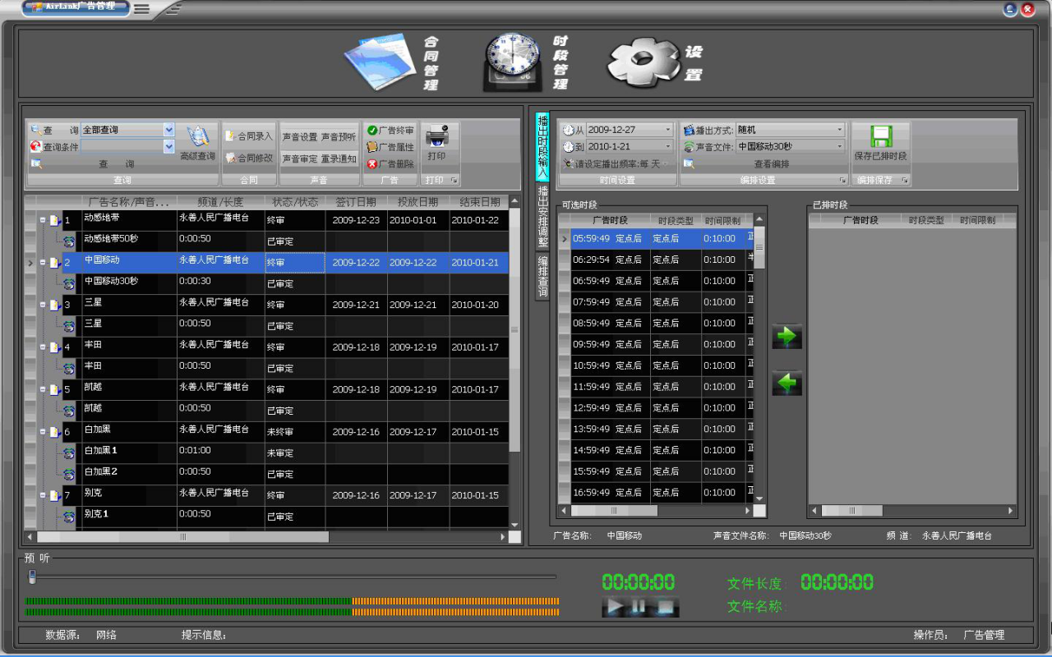The image size is (1052, 657).
Task: Click the 广告属性 icon
Action: [x=372, y=147]
